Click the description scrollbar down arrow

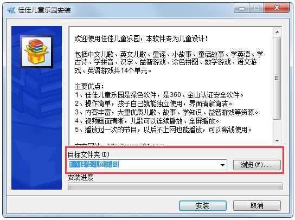[277, 140]
